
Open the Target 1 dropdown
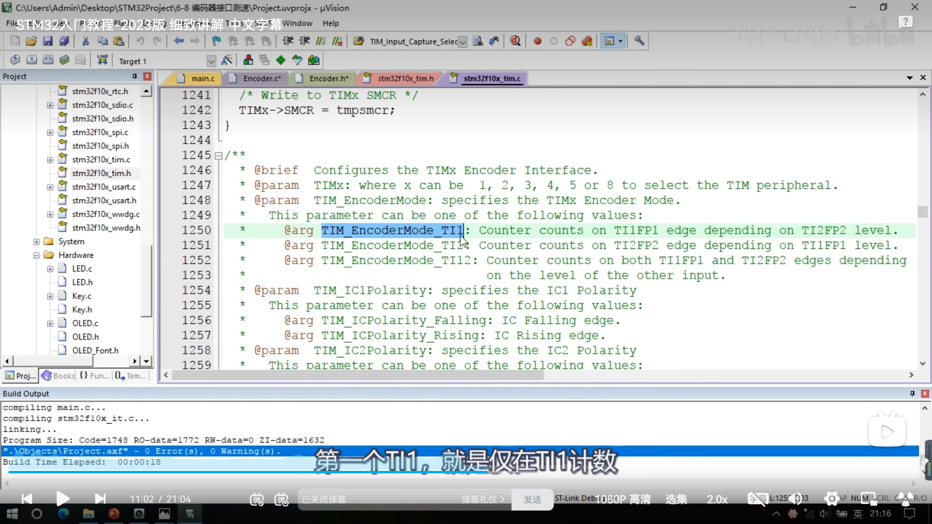point(211,61)
